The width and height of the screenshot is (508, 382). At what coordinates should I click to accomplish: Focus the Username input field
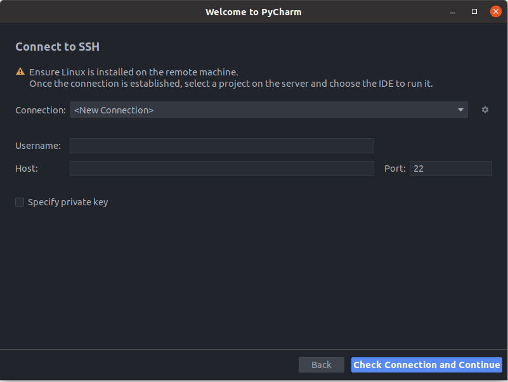(x=221, y=146)
